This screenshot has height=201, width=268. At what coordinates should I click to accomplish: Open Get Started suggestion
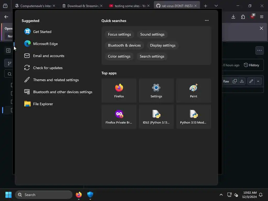coord(38,32)
